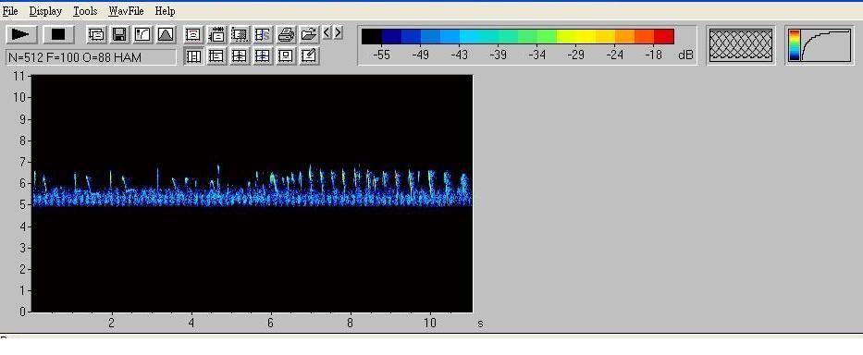This screenshot has width=863, height=355.
Task: Click the red end of the dB color scale
Action: tap(664, 36)
